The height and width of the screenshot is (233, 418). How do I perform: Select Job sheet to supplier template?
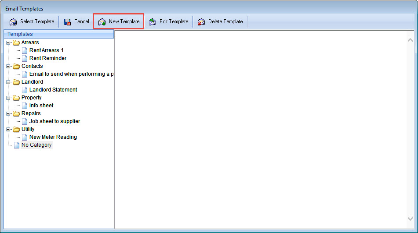[55, 121]
